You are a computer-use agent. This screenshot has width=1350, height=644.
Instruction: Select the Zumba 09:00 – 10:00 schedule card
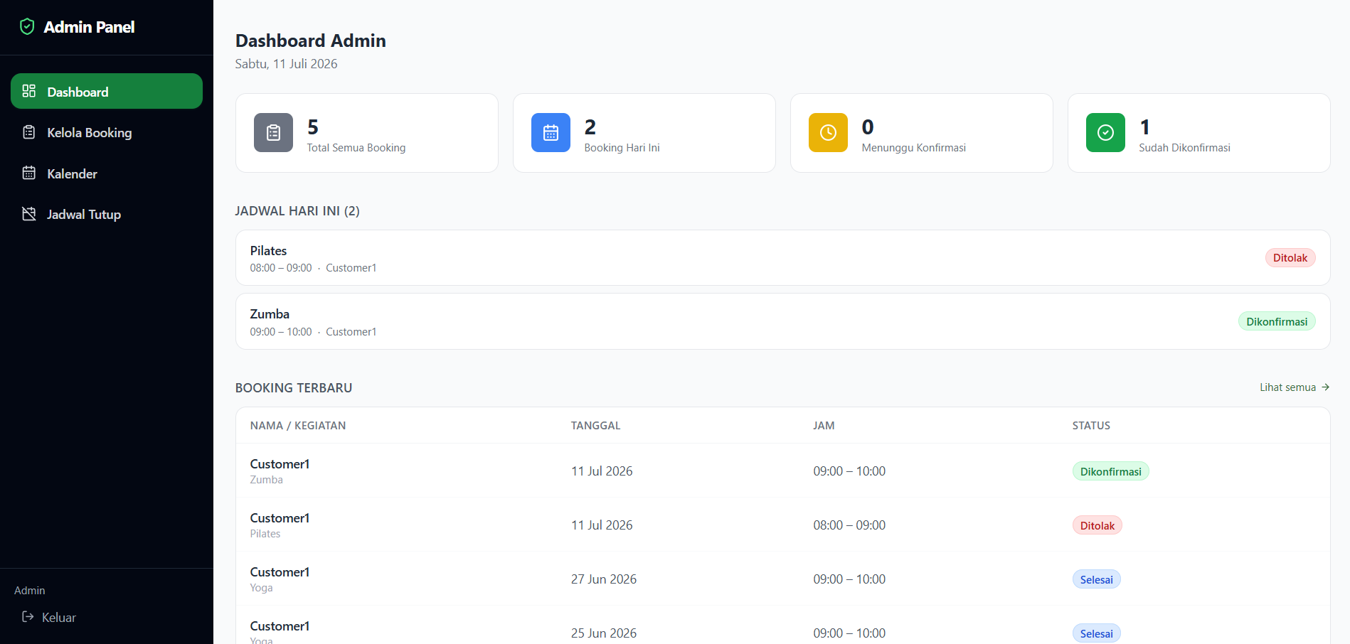782,321
